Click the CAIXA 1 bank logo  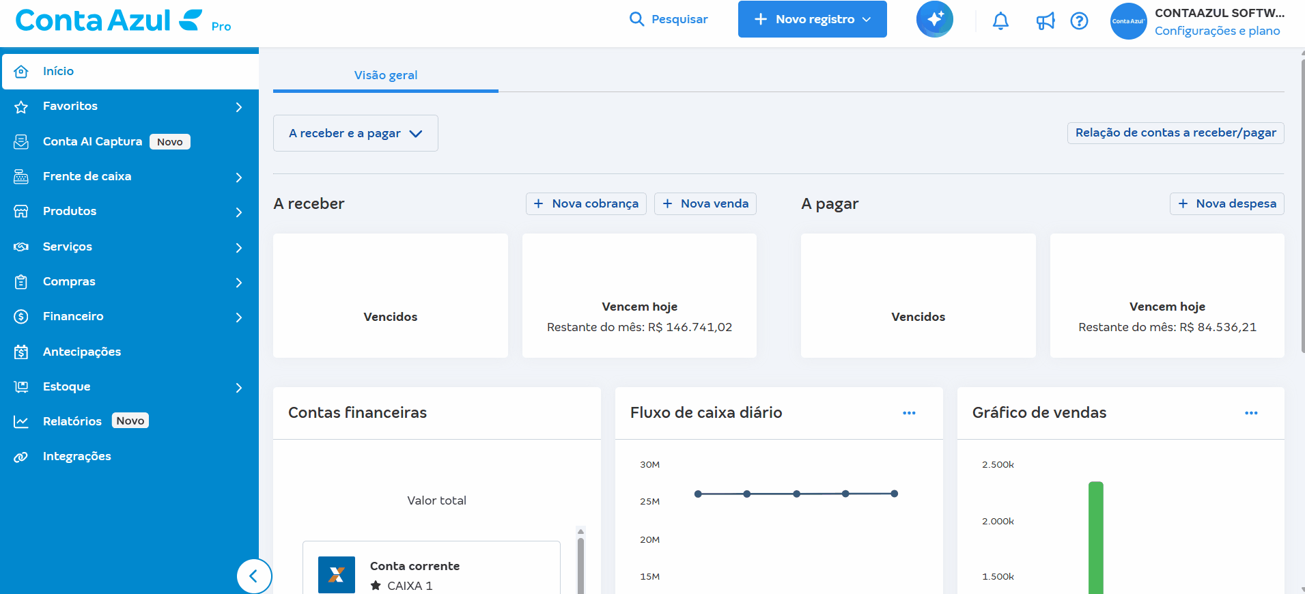point(337,575)
